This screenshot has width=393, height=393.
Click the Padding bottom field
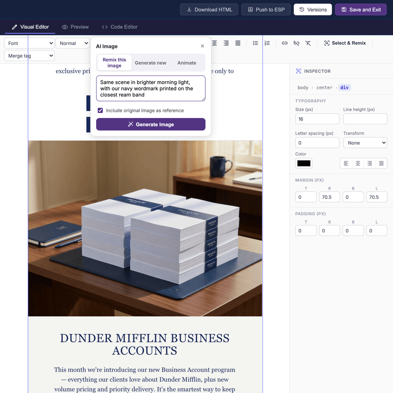[353, 230]
